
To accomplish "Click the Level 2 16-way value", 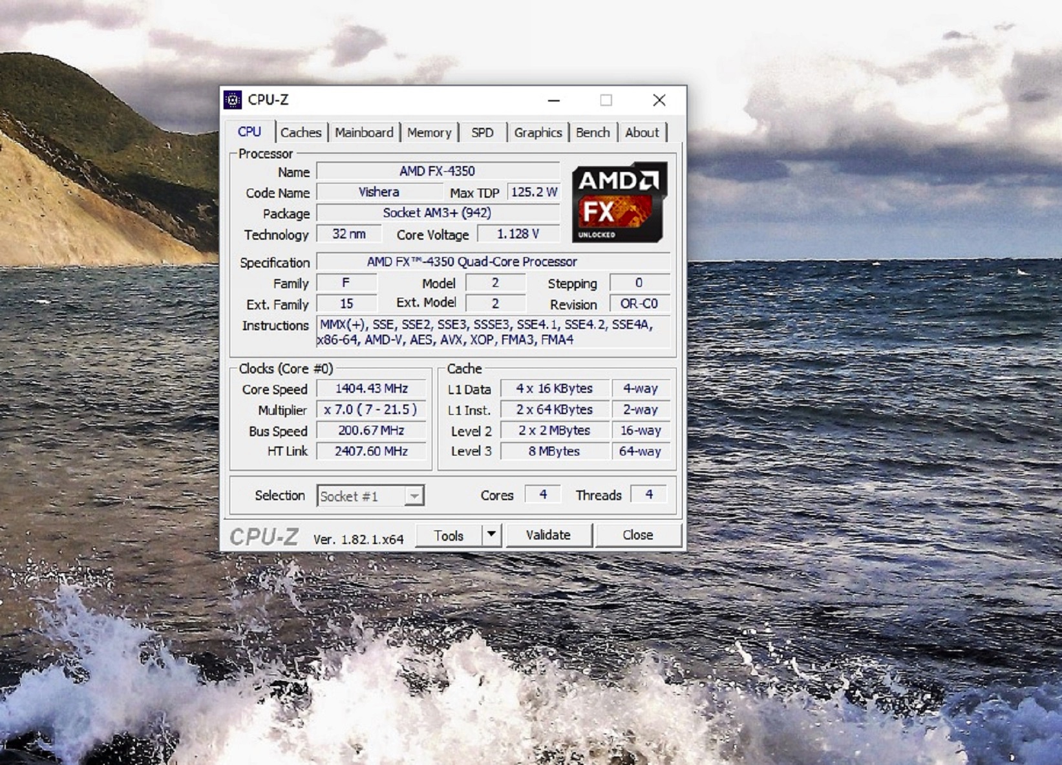I will pos(641,430).
